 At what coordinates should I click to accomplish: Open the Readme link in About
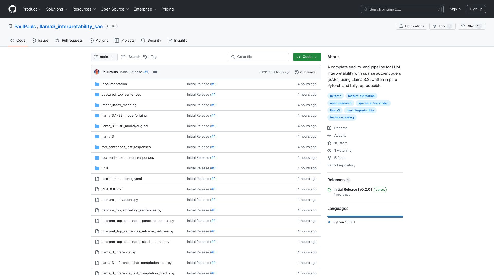[x=337, y=128]
